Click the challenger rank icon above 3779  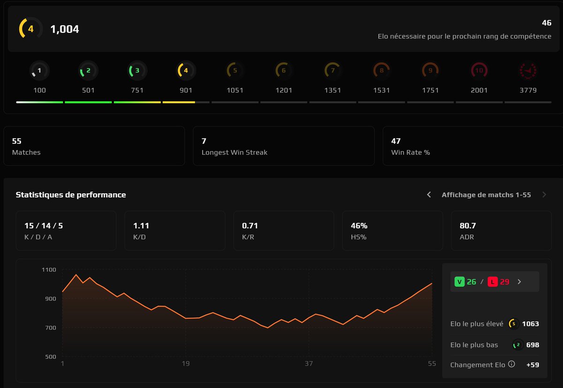(x=528, y=71)
